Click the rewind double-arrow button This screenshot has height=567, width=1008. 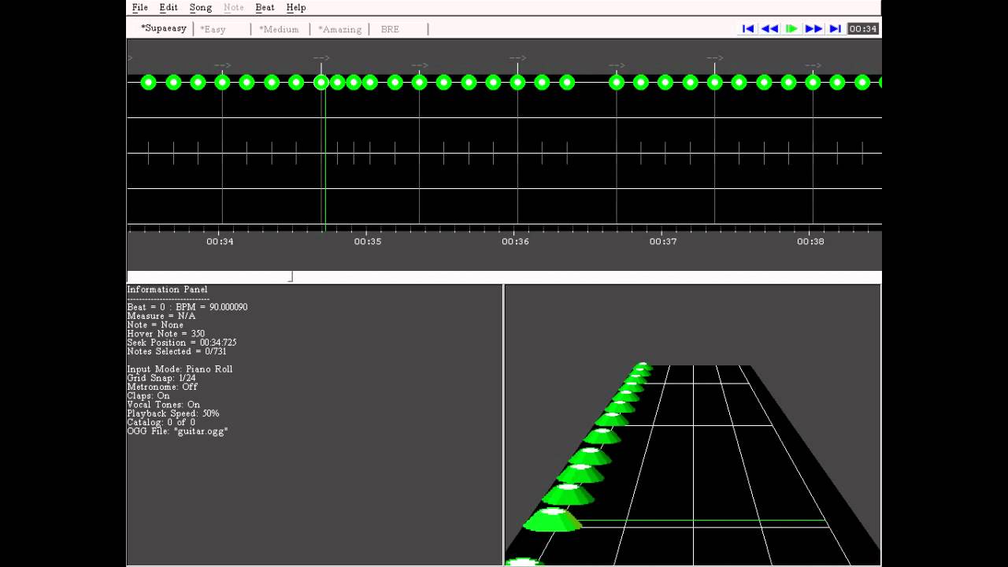tap(769, 29)
